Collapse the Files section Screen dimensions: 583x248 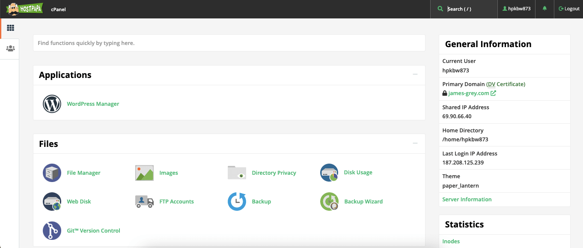coord(414,143)
